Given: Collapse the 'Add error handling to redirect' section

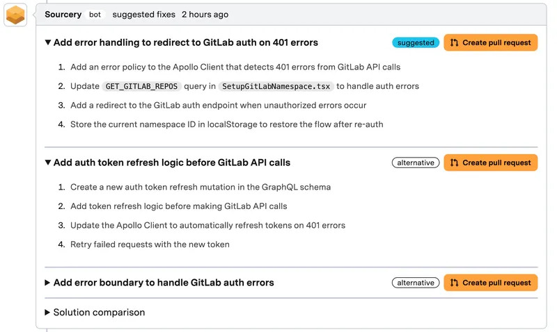Looking at the screenshot, I should click(x=48, y=42).
